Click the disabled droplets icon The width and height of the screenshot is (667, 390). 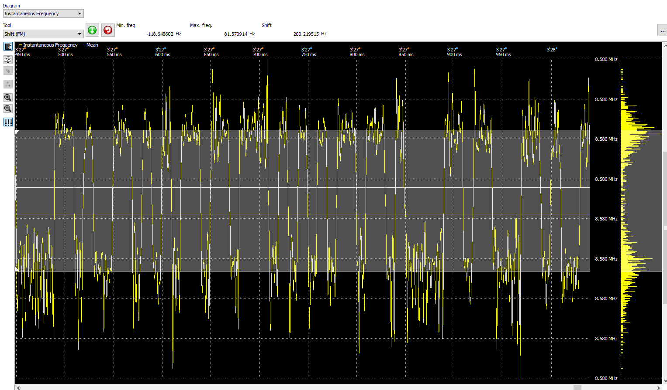click(8, 71)
